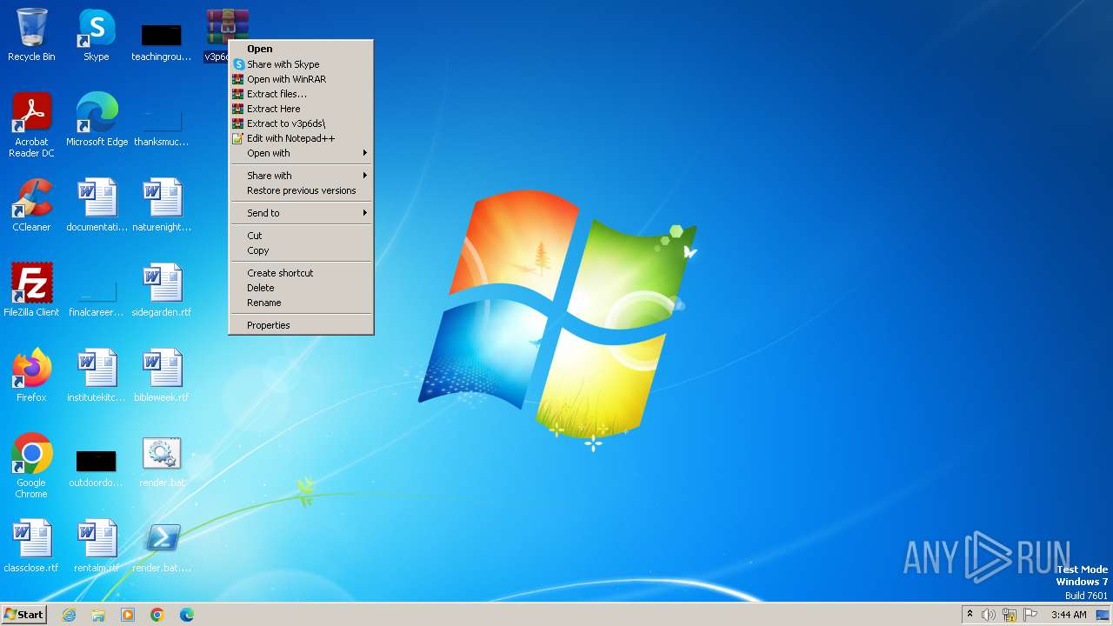The width and height of the screenshot is (1113, 626).
Task: Select the render.bat PowerShell script icon
Action: 162,546
